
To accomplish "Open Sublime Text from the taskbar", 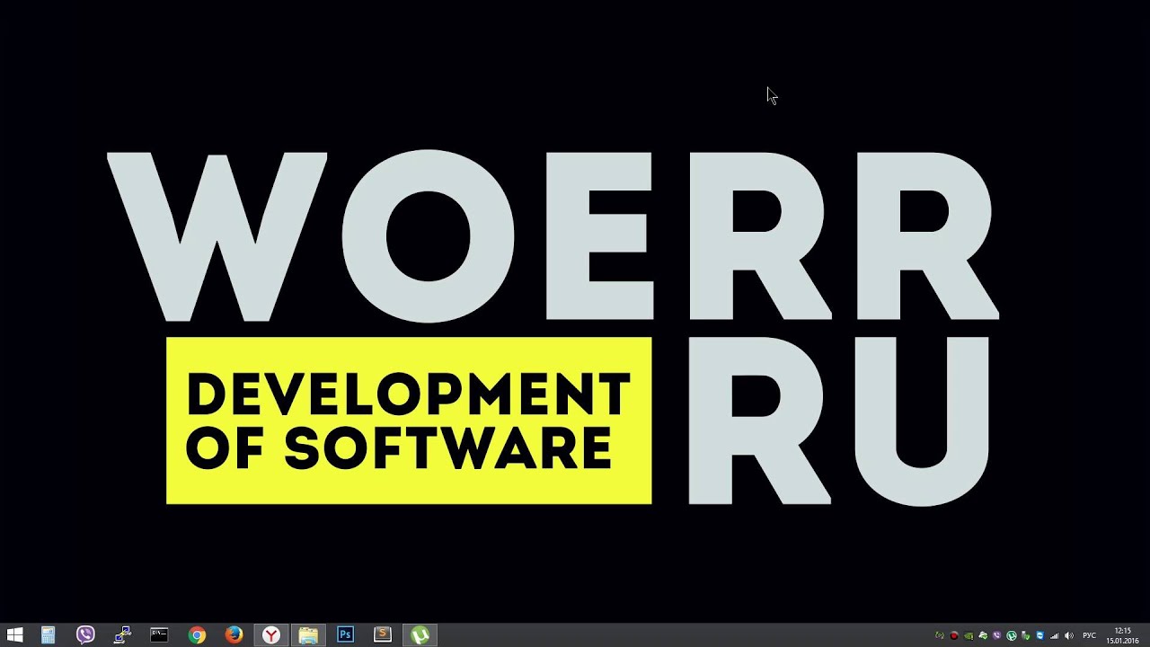I will click(383, 635).
